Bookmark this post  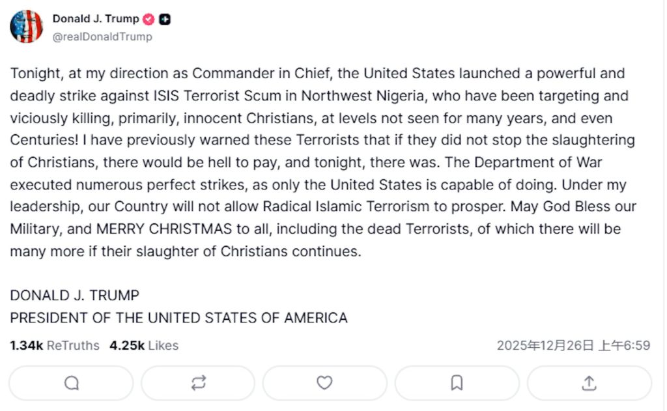click(457, 383)
